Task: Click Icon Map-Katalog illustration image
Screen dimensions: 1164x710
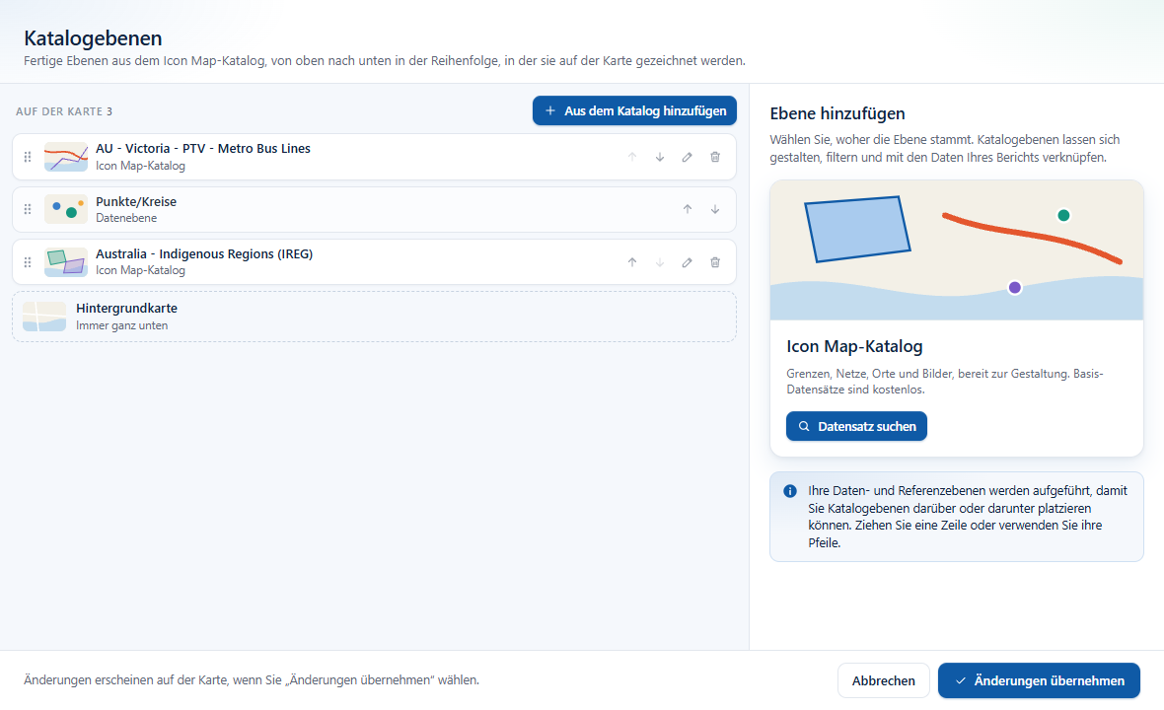Action: click(957, 250)
